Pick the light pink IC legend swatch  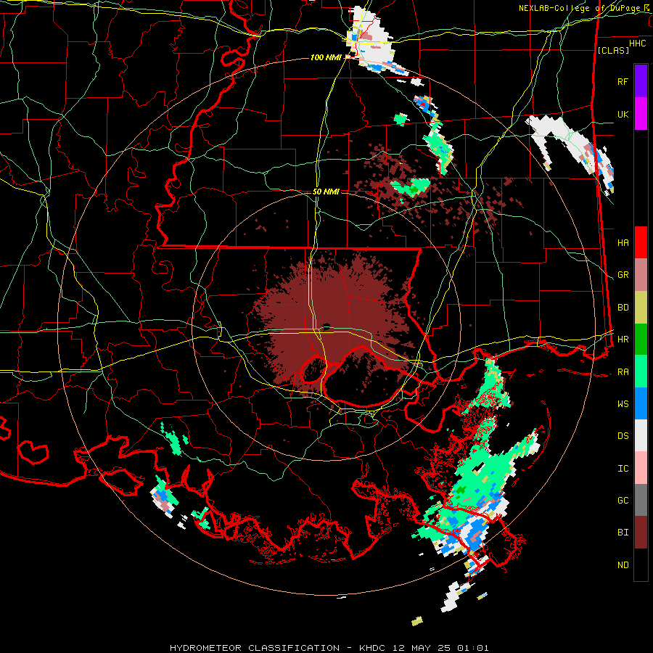(x=641, y=468)
